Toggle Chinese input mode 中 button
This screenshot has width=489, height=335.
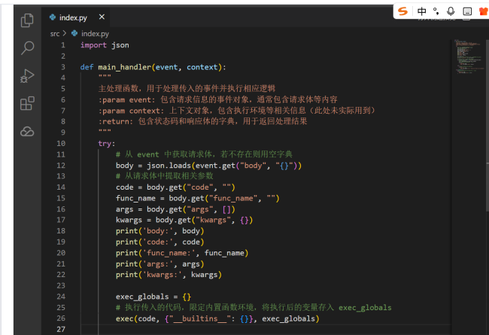(421, 11)
